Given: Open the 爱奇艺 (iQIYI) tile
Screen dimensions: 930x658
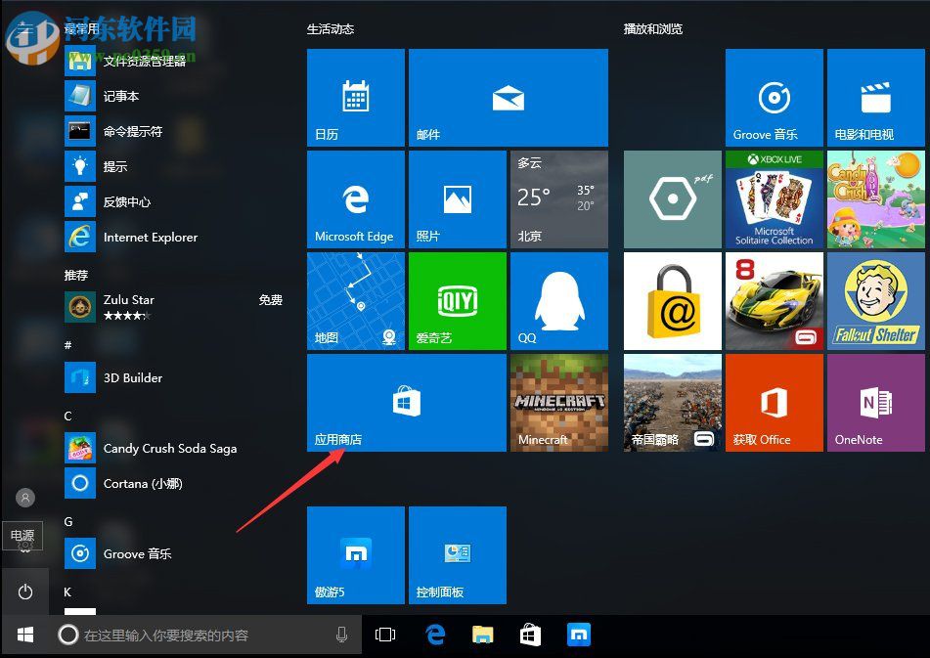Looking at the screenshot, I should tap(457, 300).
